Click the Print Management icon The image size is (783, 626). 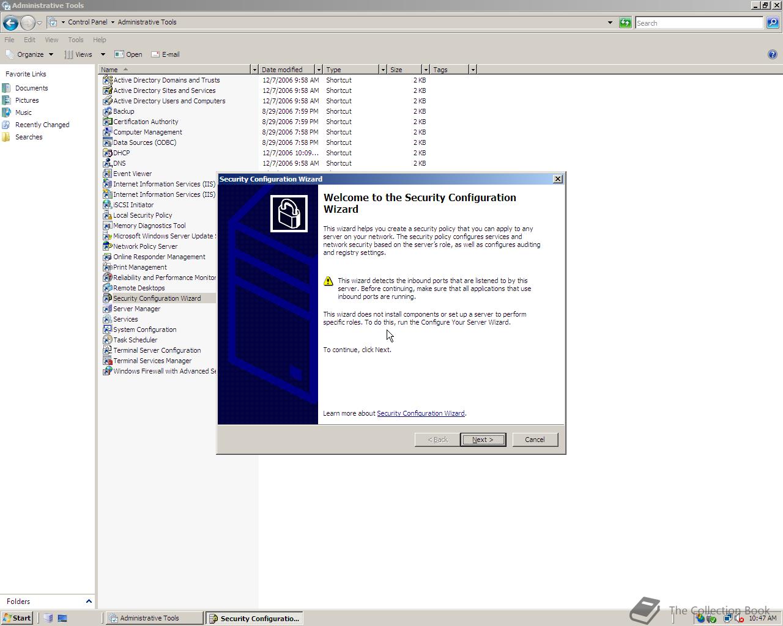pyautogui.click(x=107, y=267)
